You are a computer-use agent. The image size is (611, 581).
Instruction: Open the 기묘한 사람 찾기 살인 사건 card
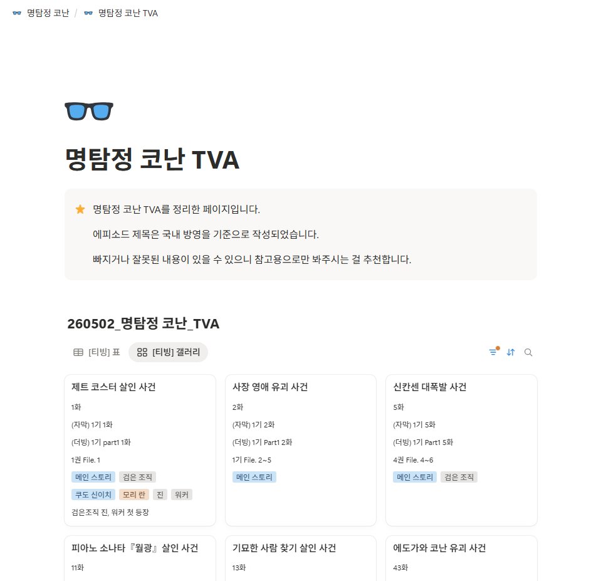(301, 558)
